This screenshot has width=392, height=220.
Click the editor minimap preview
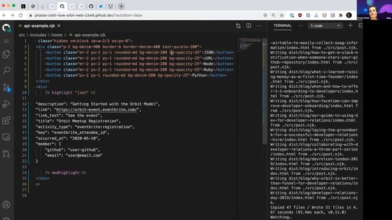click(x=249, y=45)
